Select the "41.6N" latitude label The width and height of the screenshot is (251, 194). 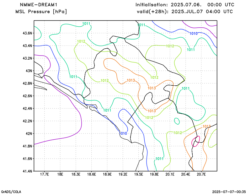[x=27, y=159]
